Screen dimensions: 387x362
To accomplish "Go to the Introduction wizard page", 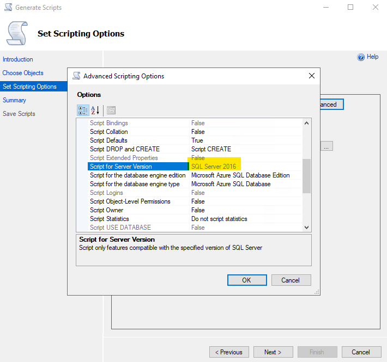I will pos(18,59).
